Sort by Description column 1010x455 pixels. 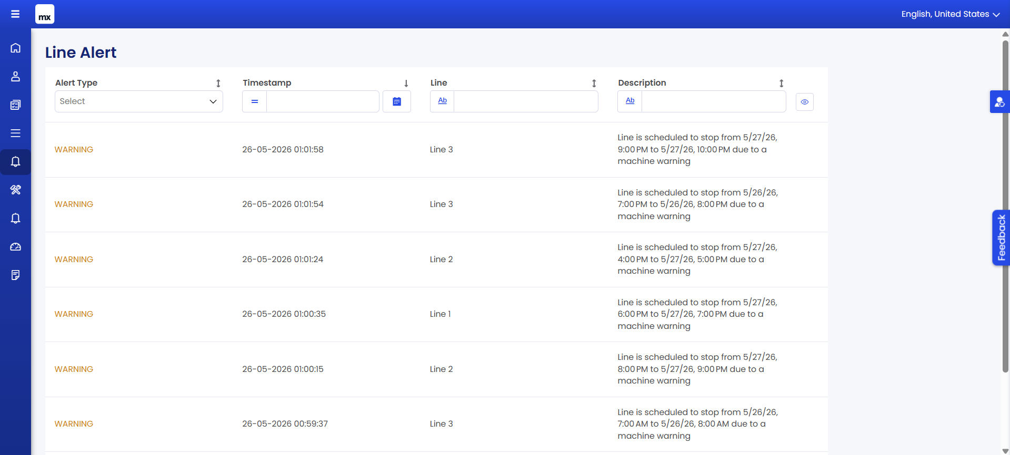[782, 83]
